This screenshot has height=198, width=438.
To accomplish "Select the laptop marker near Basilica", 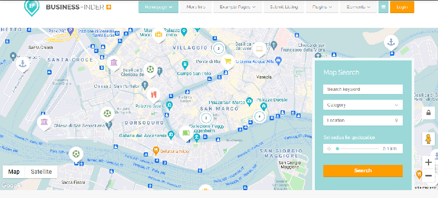I will (259, 49).
